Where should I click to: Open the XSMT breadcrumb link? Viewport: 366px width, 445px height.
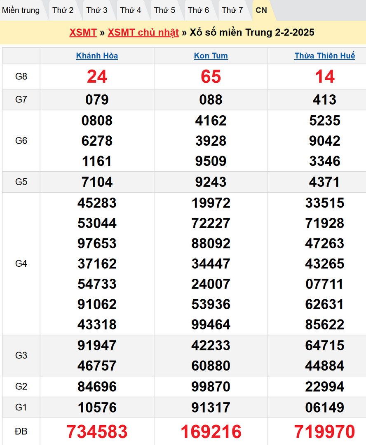pyautogui.click(x=83, y=33)
